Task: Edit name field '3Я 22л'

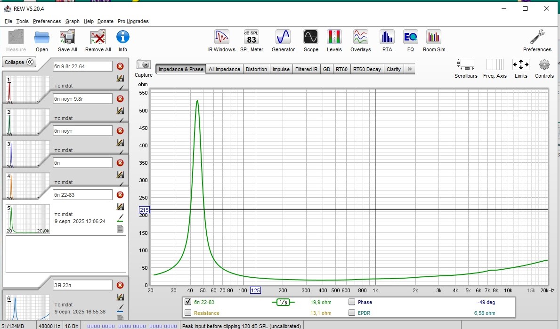Action: 82,285
